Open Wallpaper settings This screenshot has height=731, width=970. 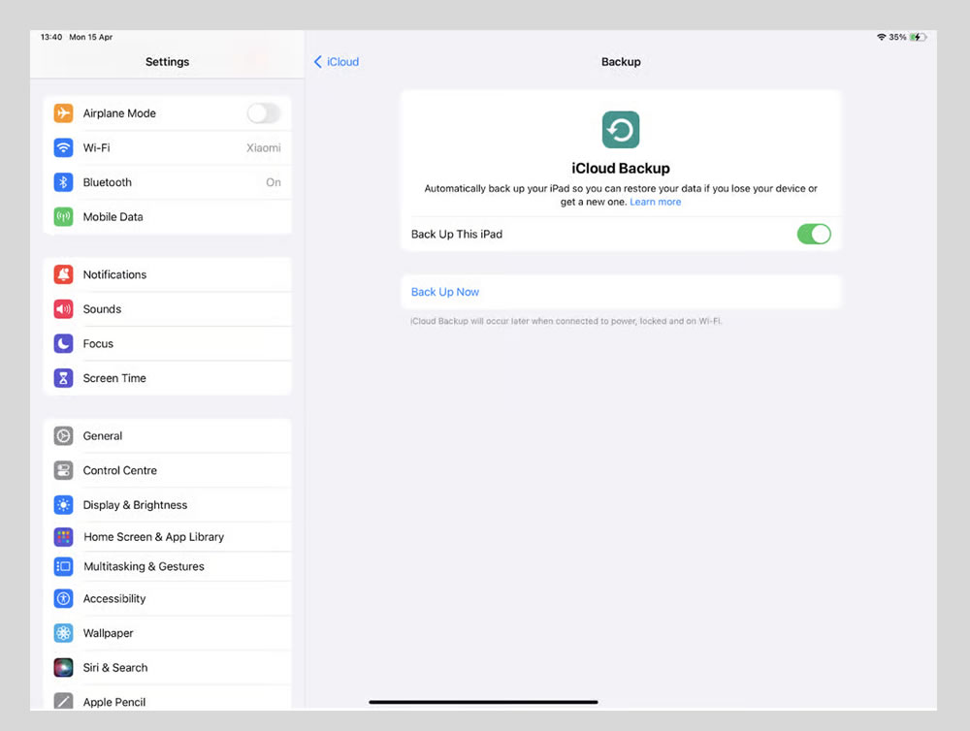click(167, 633)
